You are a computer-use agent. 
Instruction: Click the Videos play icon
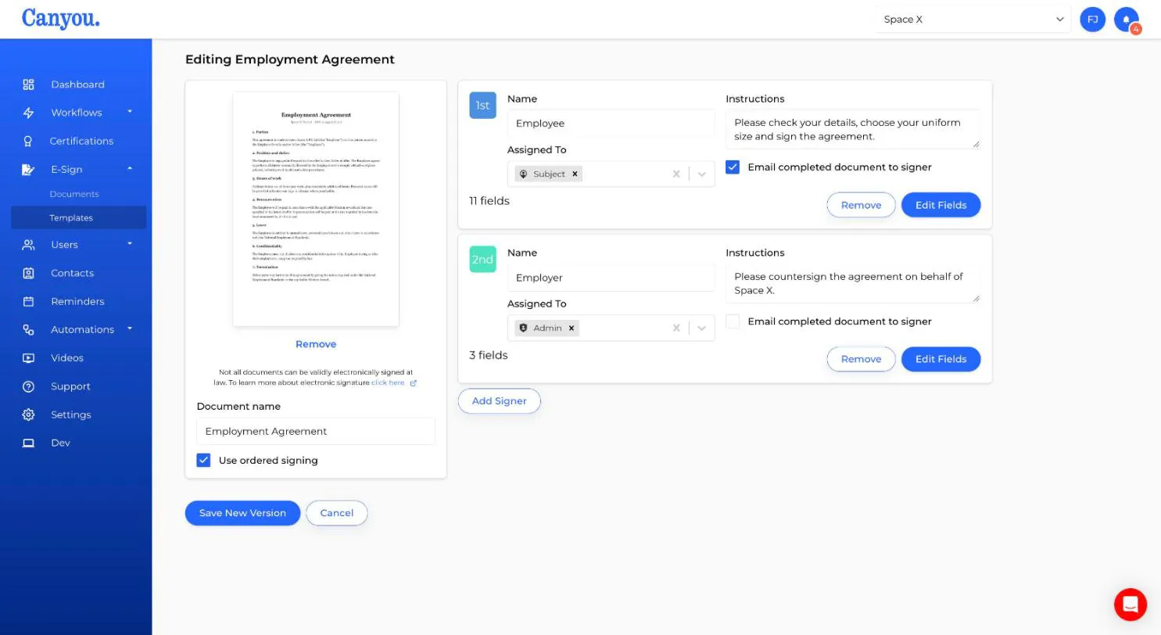(28, 358)
